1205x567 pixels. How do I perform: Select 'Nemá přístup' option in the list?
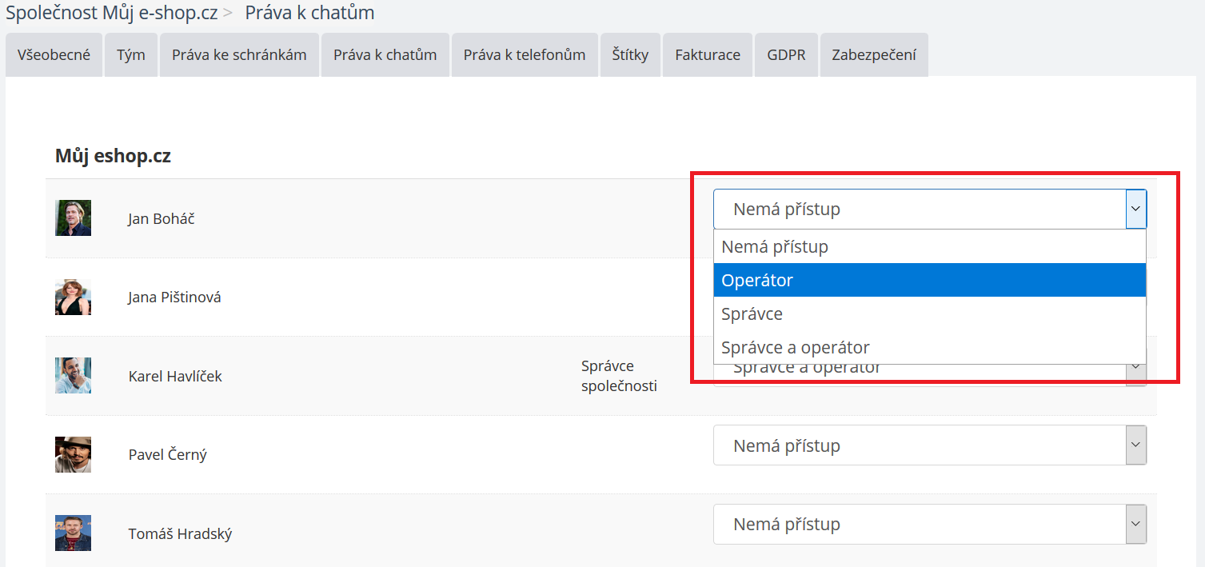click(929, 246)
